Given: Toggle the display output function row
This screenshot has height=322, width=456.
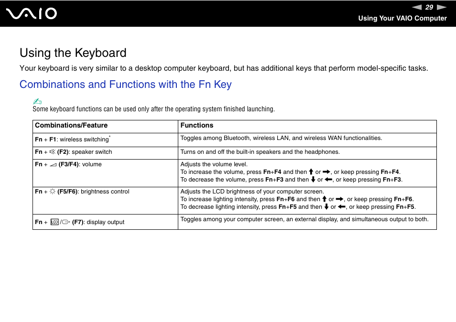Looking at the screenshot, I should [x=105, y=222].
